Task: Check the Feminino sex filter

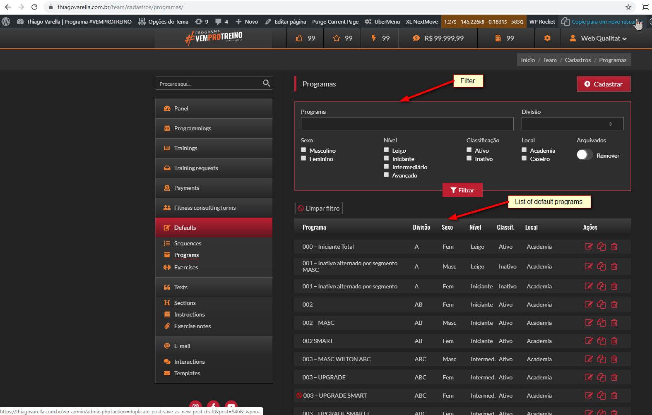Action: (303, 158)
